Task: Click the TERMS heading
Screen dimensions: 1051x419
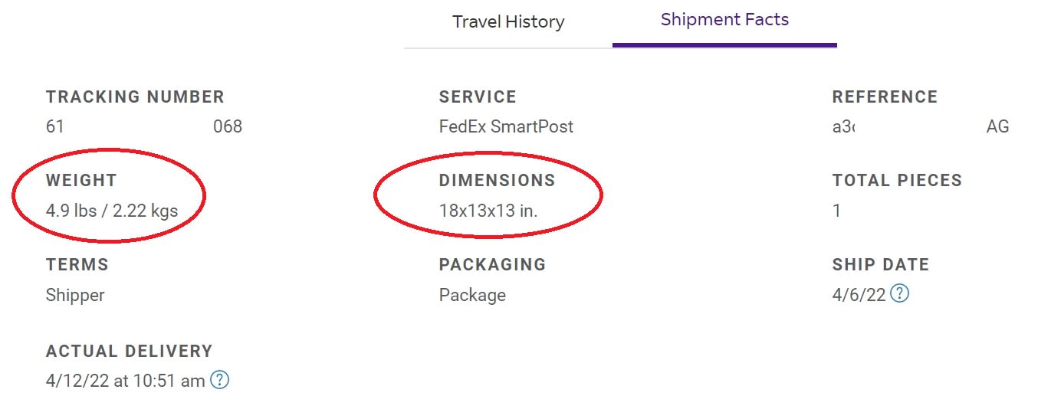Action: [x=77, y=265]
